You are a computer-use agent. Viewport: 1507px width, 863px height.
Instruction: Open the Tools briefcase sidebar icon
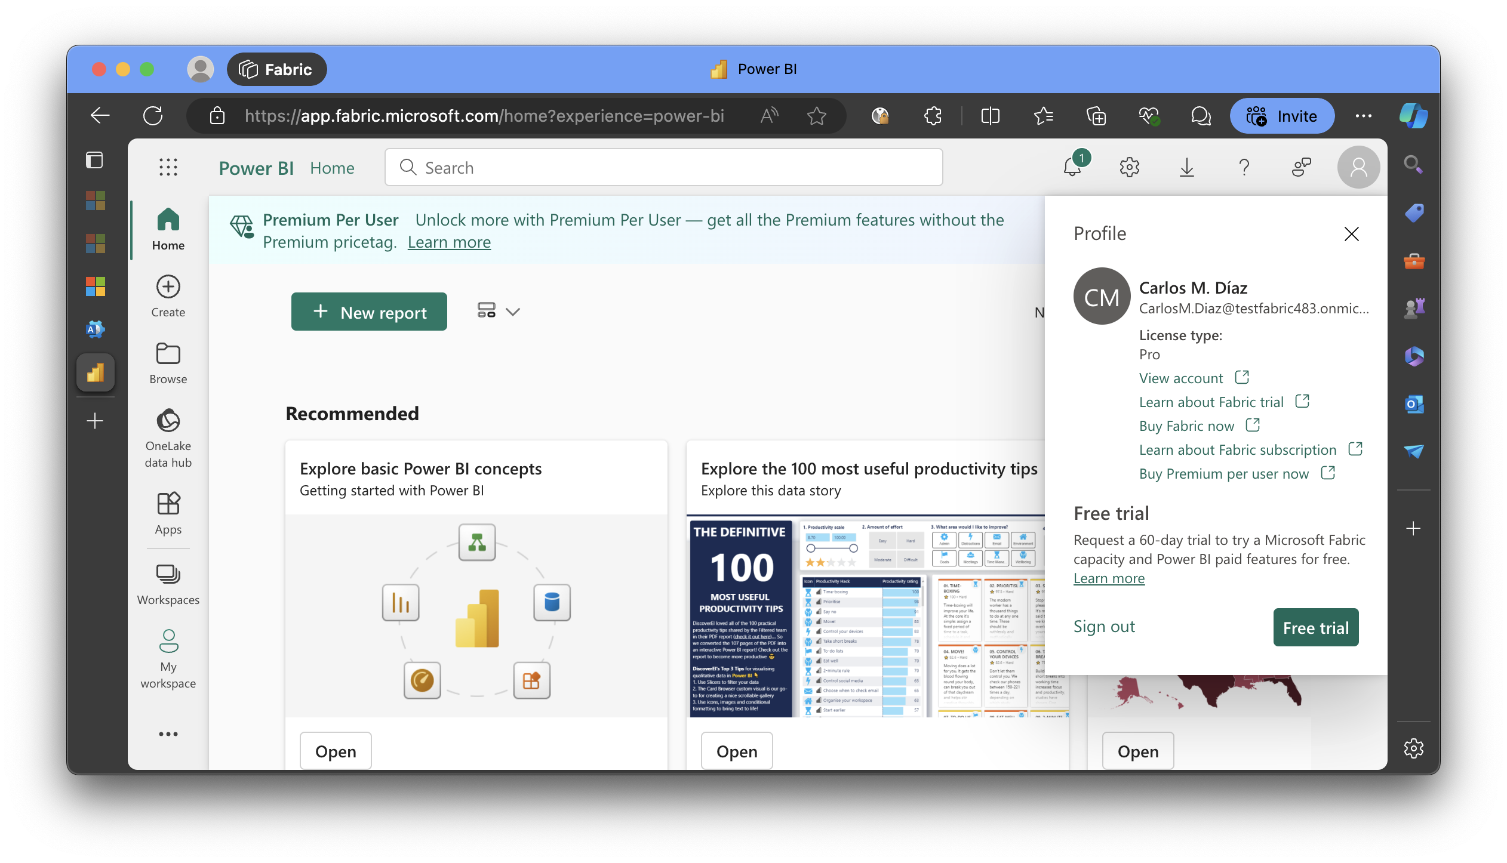pos(1413,261)
